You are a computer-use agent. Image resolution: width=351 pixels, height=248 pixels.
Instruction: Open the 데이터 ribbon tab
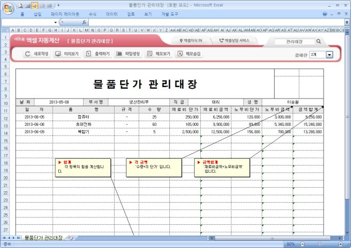pos(111,14)
